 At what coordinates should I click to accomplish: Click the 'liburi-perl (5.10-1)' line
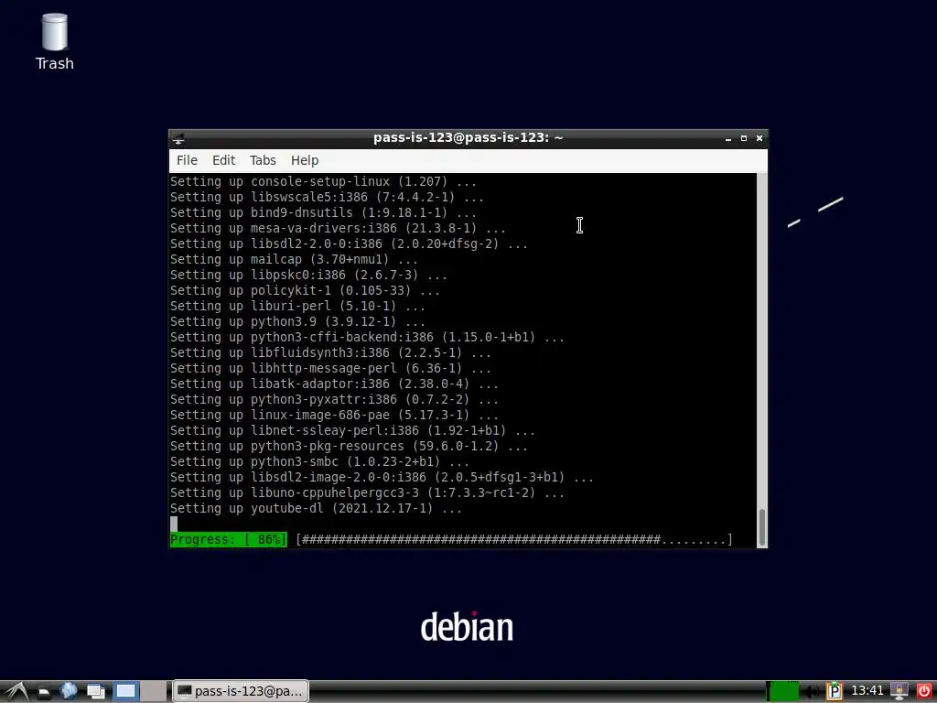[297, 306]
